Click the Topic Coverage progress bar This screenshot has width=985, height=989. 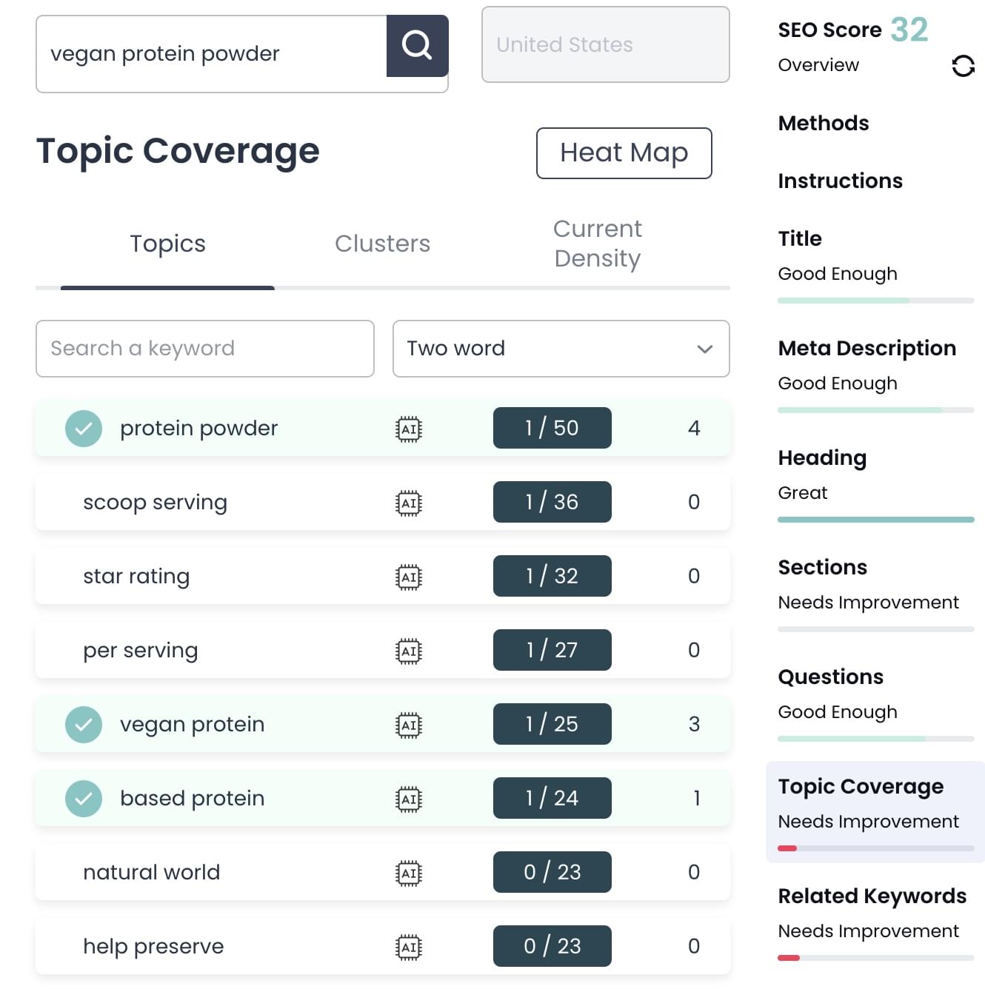tap(875, 848)
